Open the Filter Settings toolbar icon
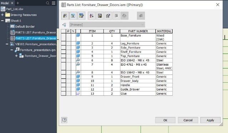Screen dimensions: 228x133 pos(81,16)
